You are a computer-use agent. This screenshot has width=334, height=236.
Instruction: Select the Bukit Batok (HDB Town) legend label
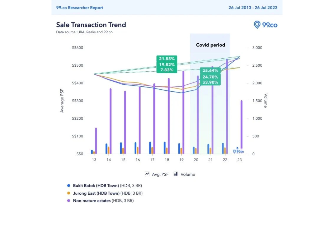96,185
